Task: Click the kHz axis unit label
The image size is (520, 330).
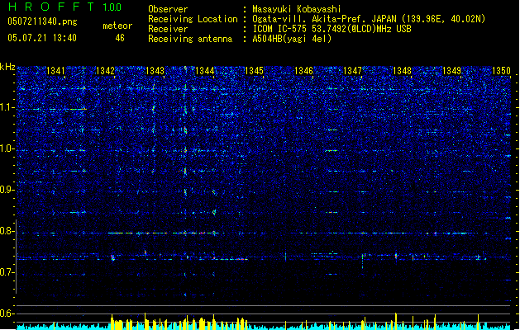Action: 7,67
